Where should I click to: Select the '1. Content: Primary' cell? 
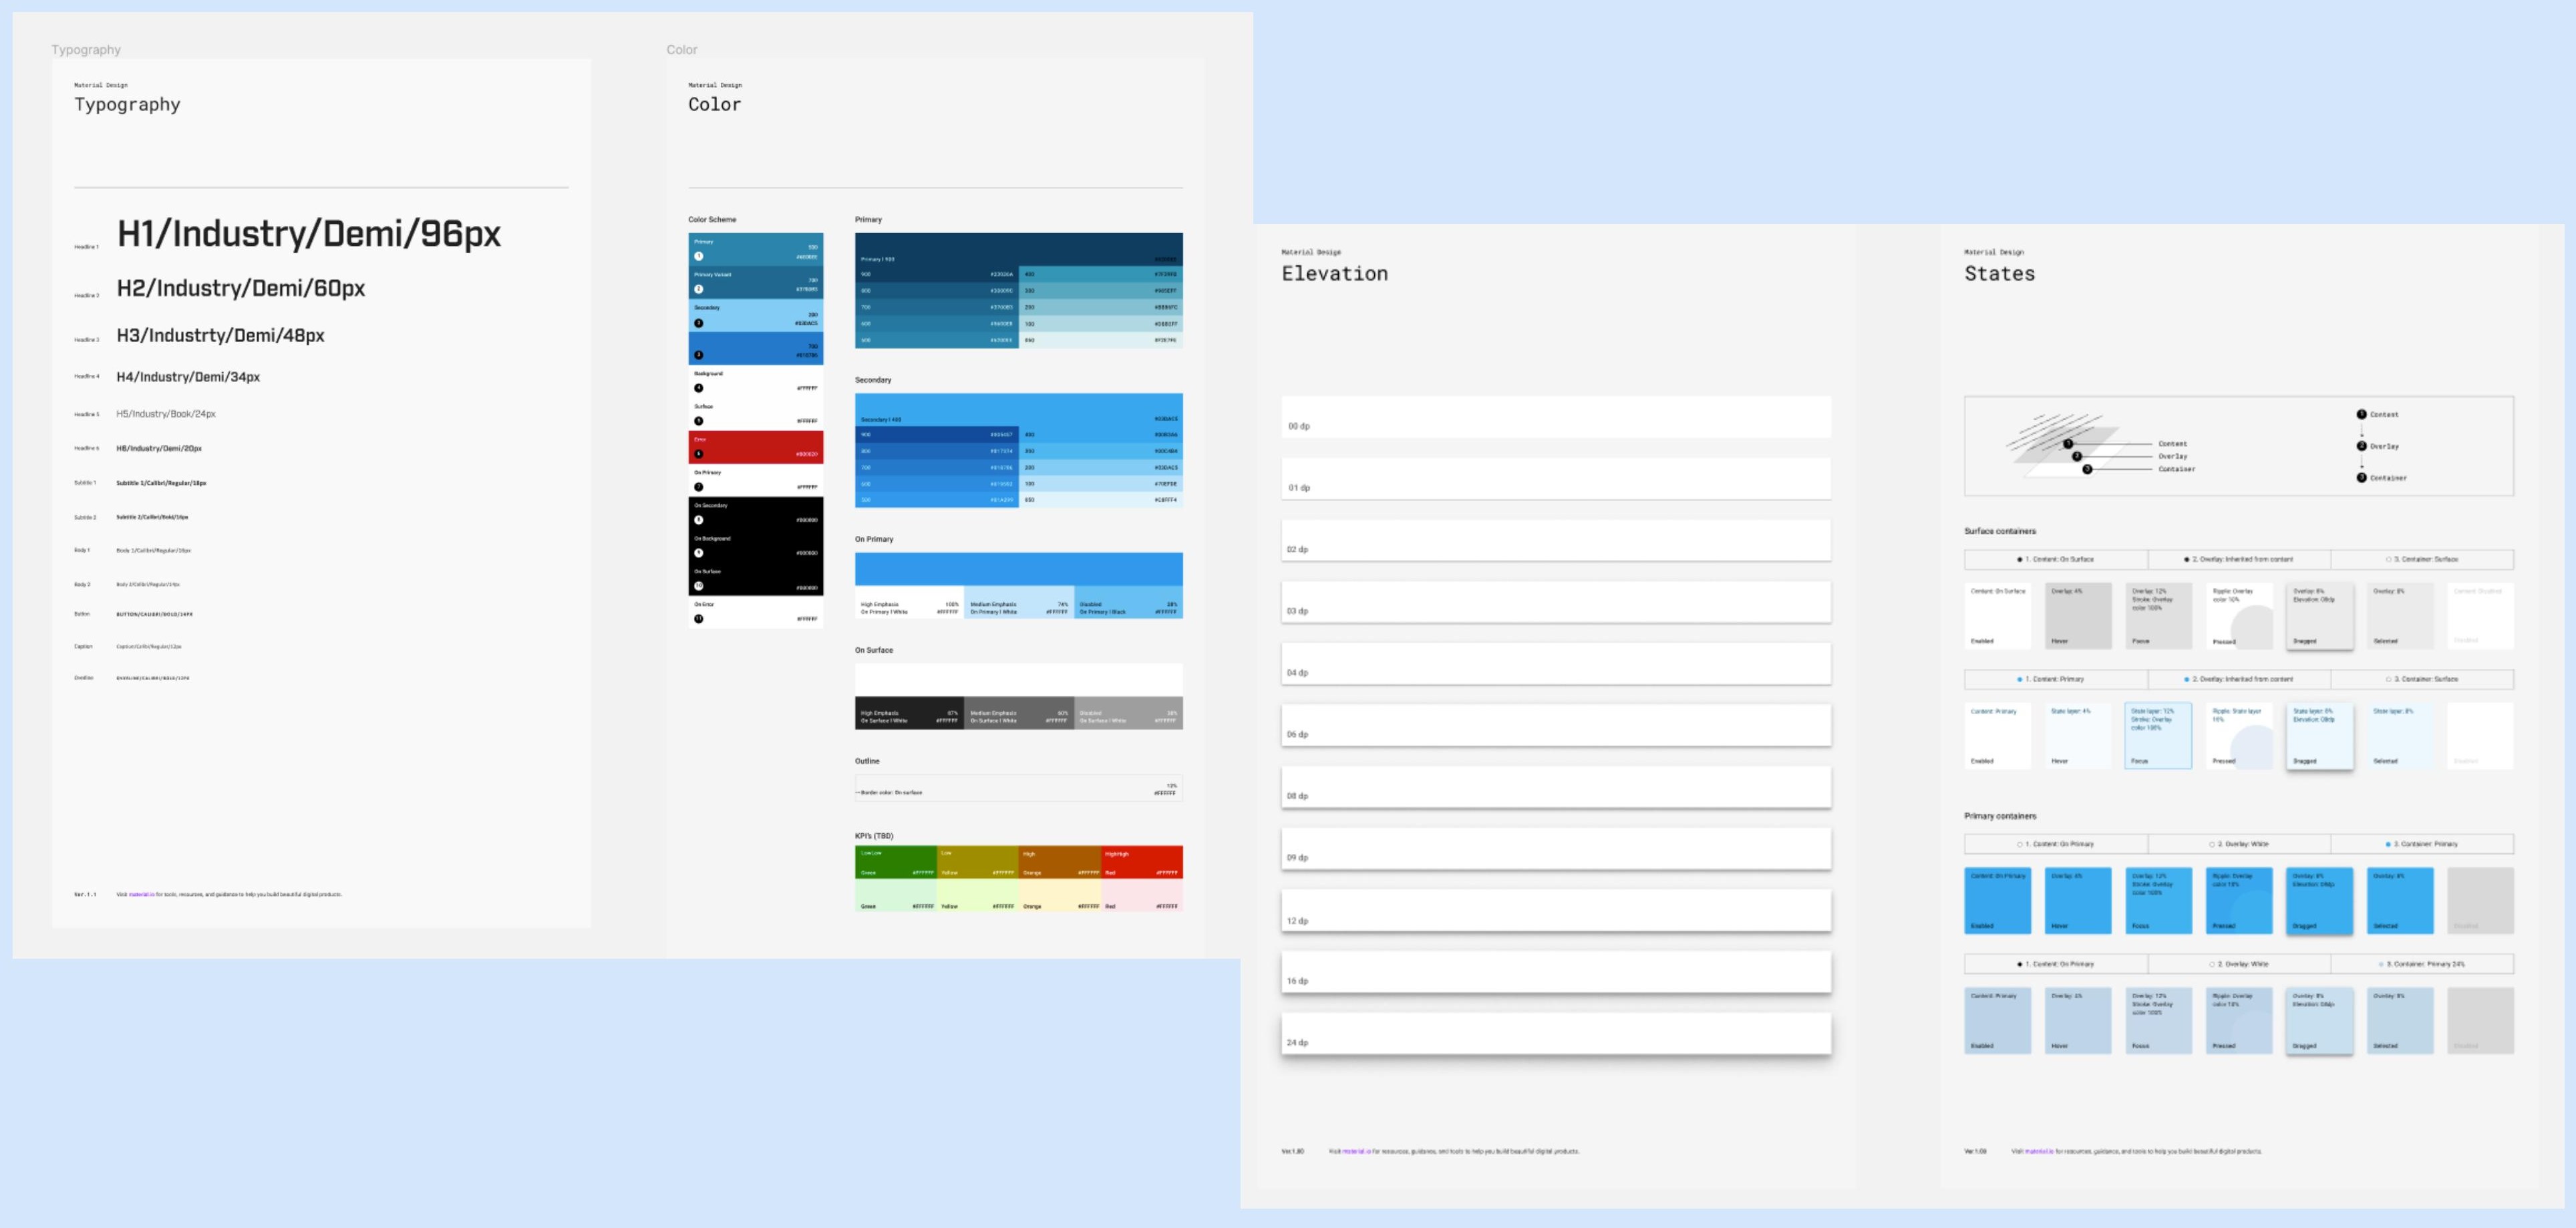click(2056, 679)
